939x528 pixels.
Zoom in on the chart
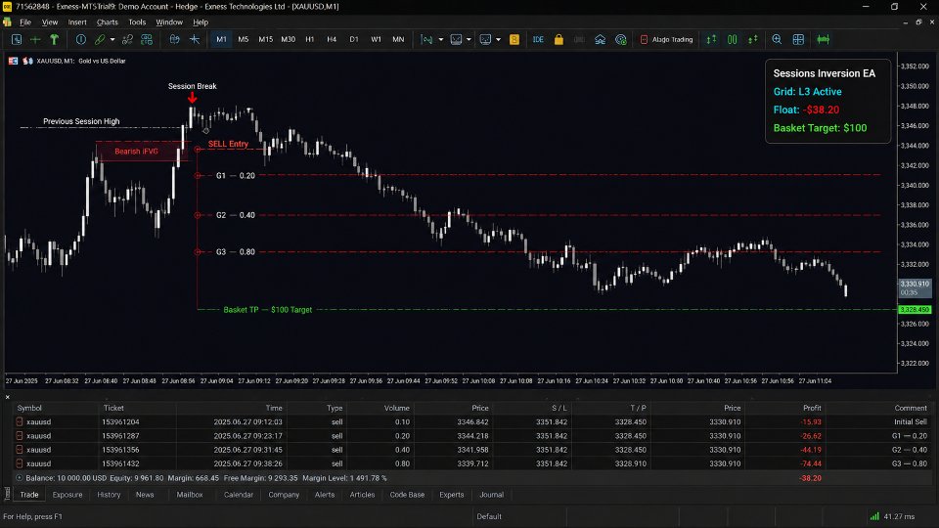pos(777,39)
